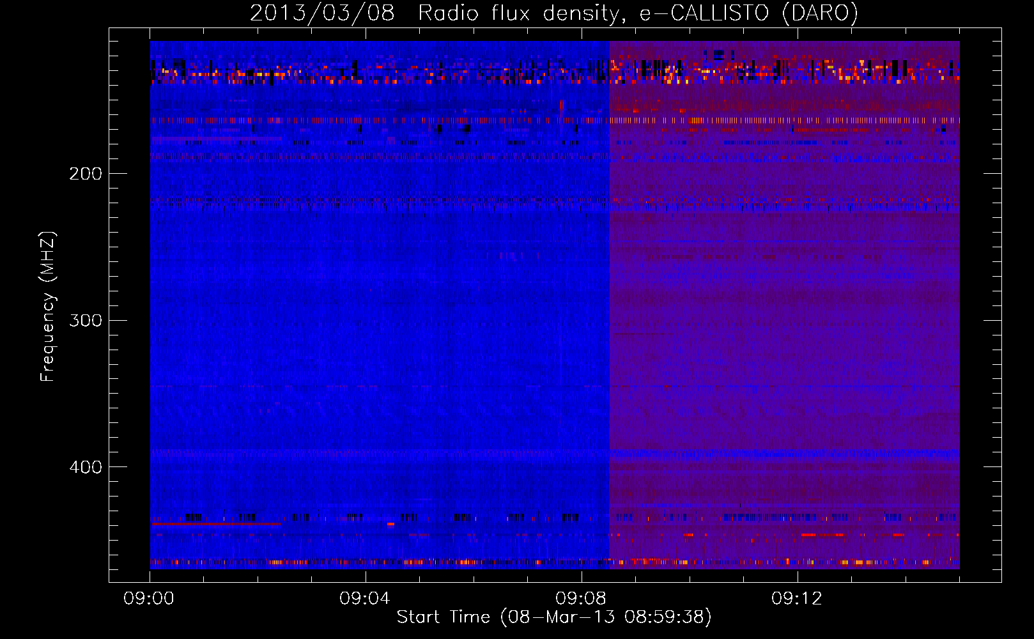Click the 300 frequency tick label

pyautogui.click(x=86, y=320)
